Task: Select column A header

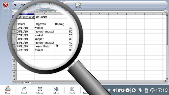Action: pyautogui.click(x=25, y=14)
